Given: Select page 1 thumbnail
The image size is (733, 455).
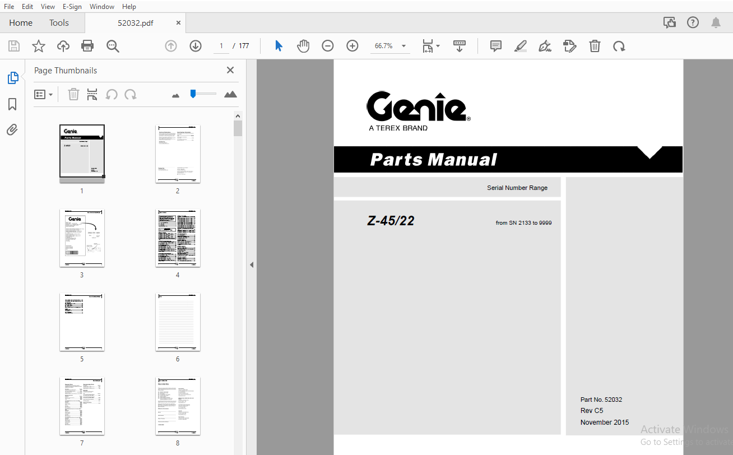Looking at the screenshot, I should tap(82, 154).
